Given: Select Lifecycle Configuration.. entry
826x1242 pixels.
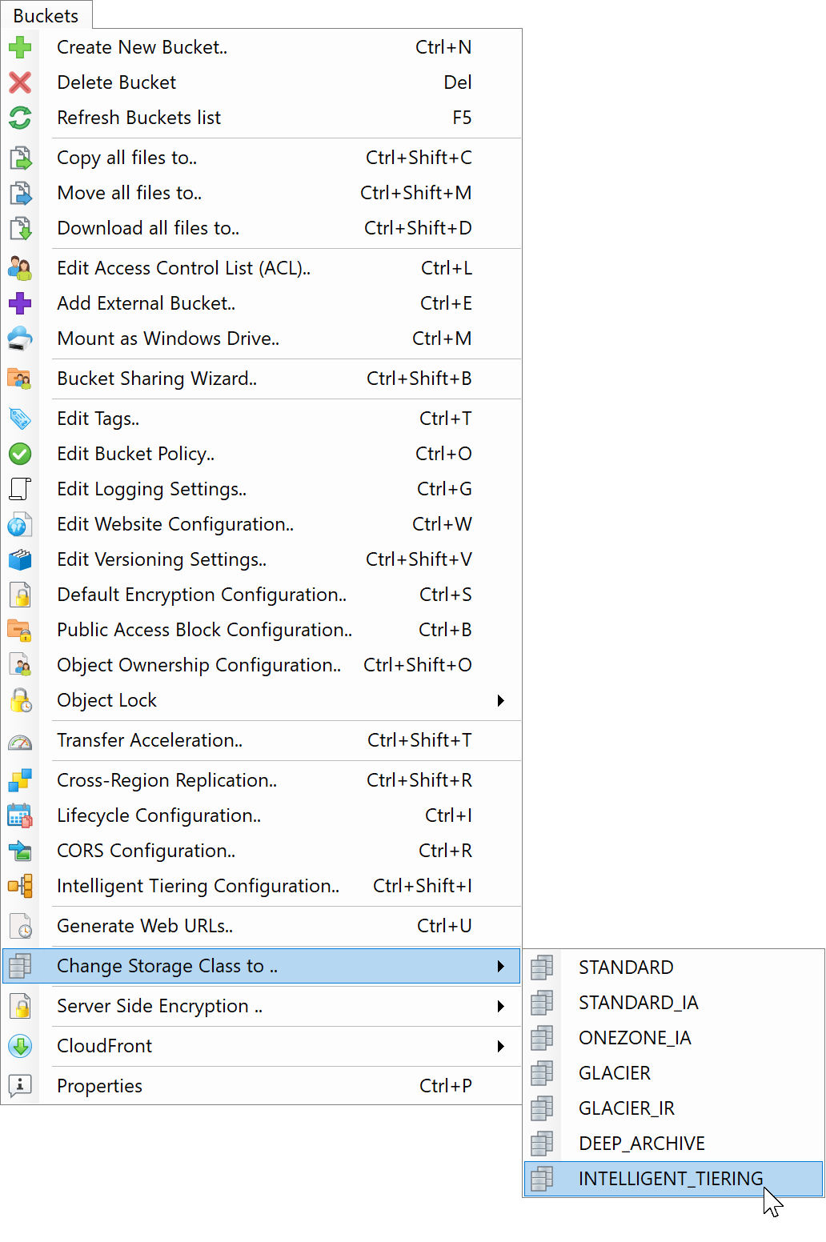Looking at the screenshot, I should tap(262, 815).
